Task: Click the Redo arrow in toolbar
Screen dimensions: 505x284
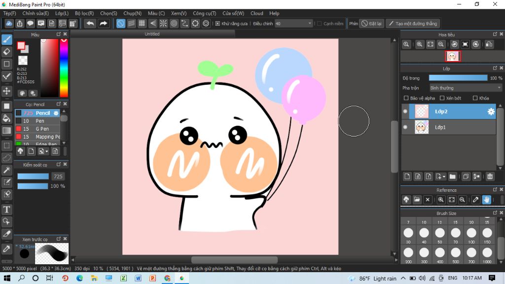Action: point(104,24)
